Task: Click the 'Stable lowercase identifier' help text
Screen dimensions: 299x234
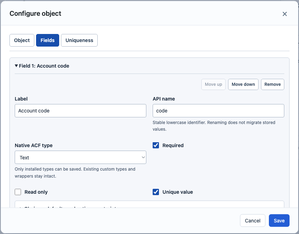Action: tap(214, 126)
